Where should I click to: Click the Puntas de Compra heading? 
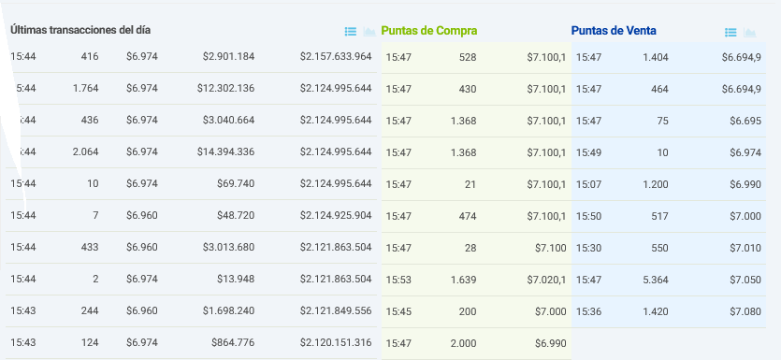429,31
